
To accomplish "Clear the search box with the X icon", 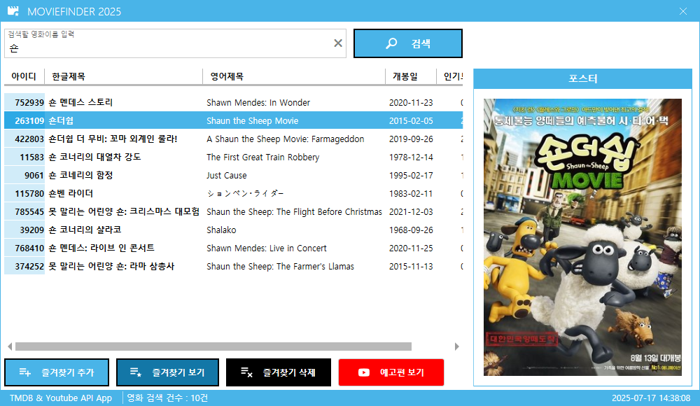I will (338, 43).
